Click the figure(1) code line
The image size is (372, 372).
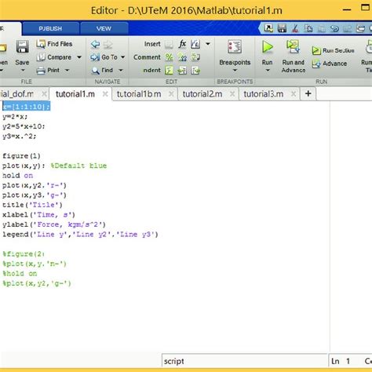tap(21, 156)
